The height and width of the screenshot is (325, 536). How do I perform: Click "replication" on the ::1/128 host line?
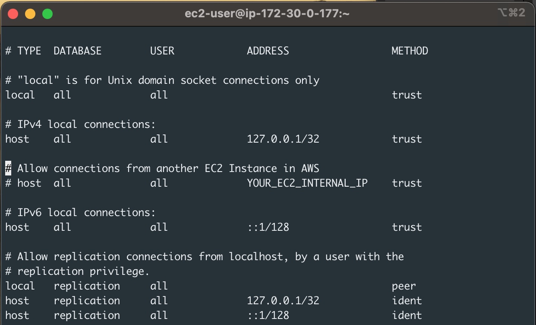[86, 315]
